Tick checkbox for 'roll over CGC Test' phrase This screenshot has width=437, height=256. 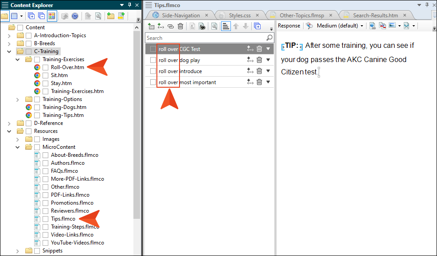coord(153,49)
